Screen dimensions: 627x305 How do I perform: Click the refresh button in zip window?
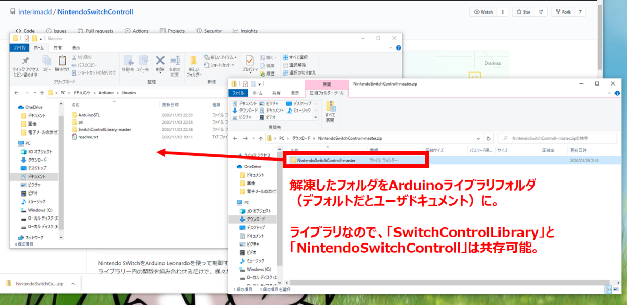coord(489,138)
